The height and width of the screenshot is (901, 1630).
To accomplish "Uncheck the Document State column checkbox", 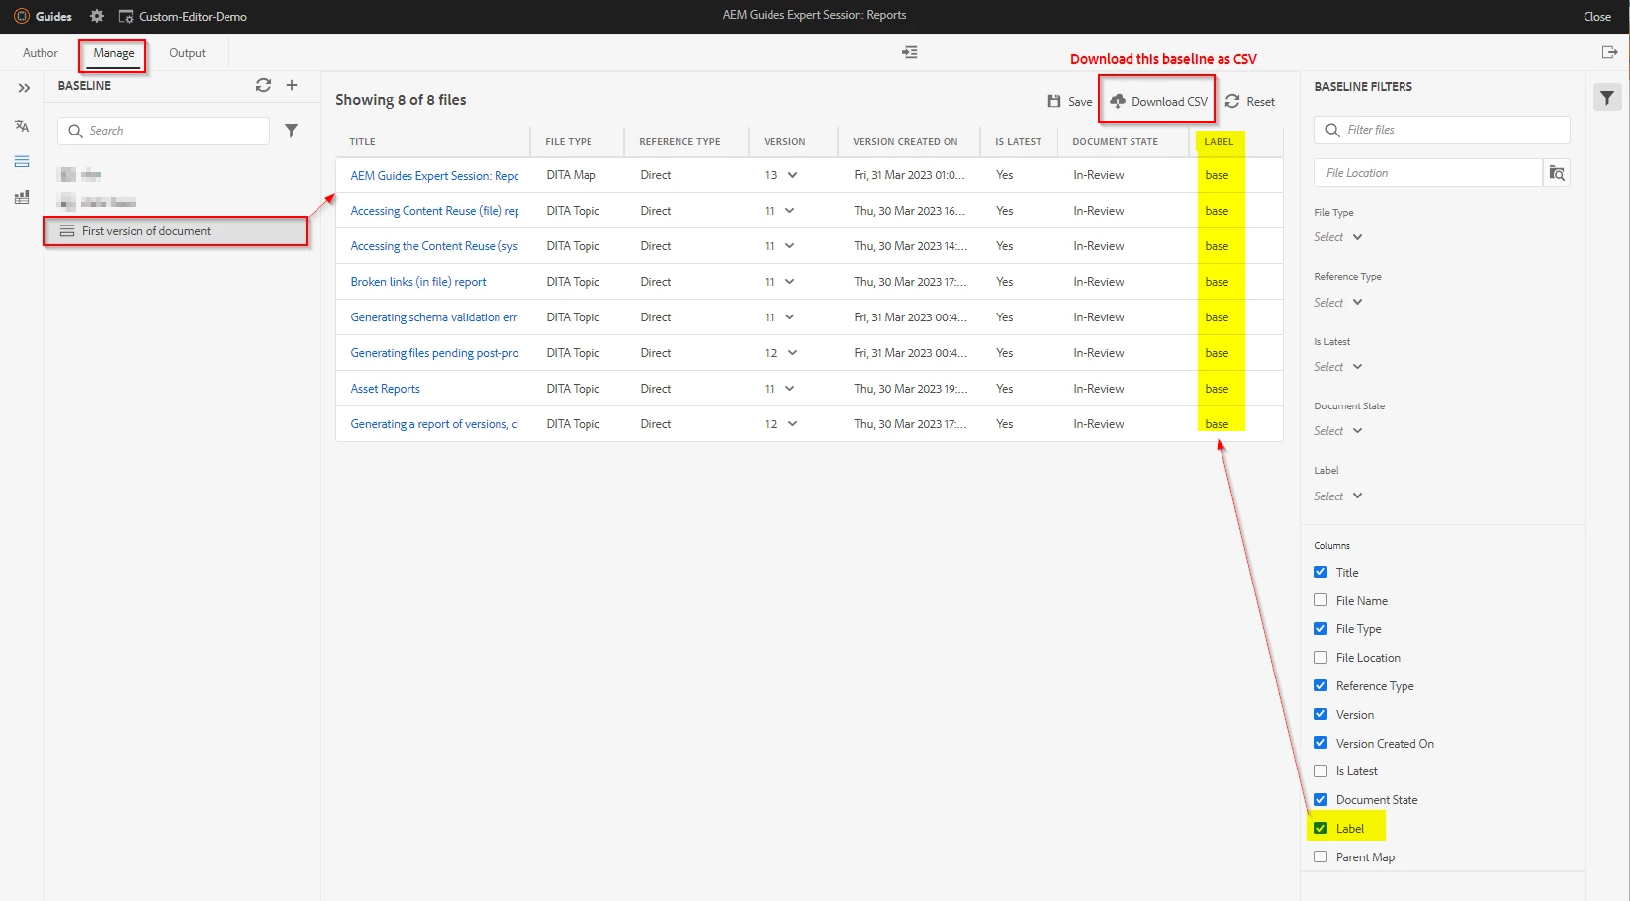I will 1320,800.
